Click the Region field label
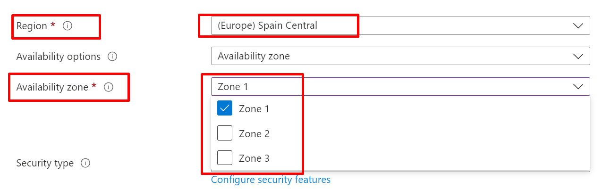 pyautogui.click(x=32, y=26)
